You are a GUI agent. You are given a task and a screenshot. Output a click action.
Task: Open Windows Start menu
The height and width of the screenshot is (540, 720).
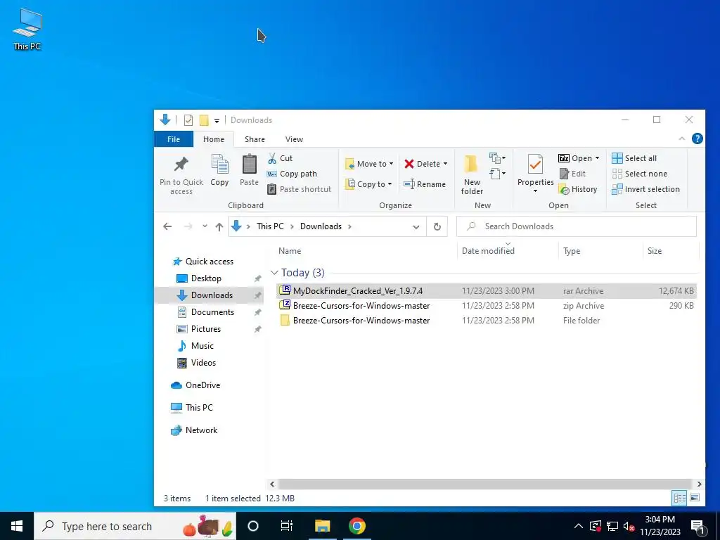(17, 526)
